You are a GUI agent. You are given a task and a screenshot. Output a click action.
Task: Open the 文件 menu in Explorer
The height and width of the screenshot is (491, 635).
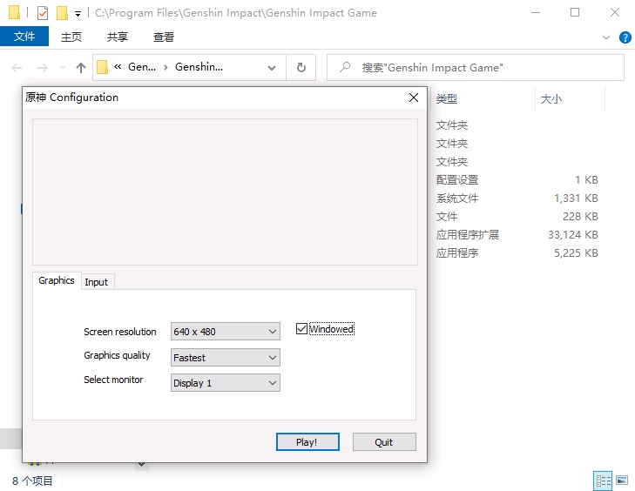(x=24, y=37)
